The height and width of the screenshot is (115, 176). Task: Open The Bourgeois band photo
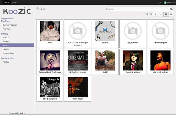tap(50, 87)
